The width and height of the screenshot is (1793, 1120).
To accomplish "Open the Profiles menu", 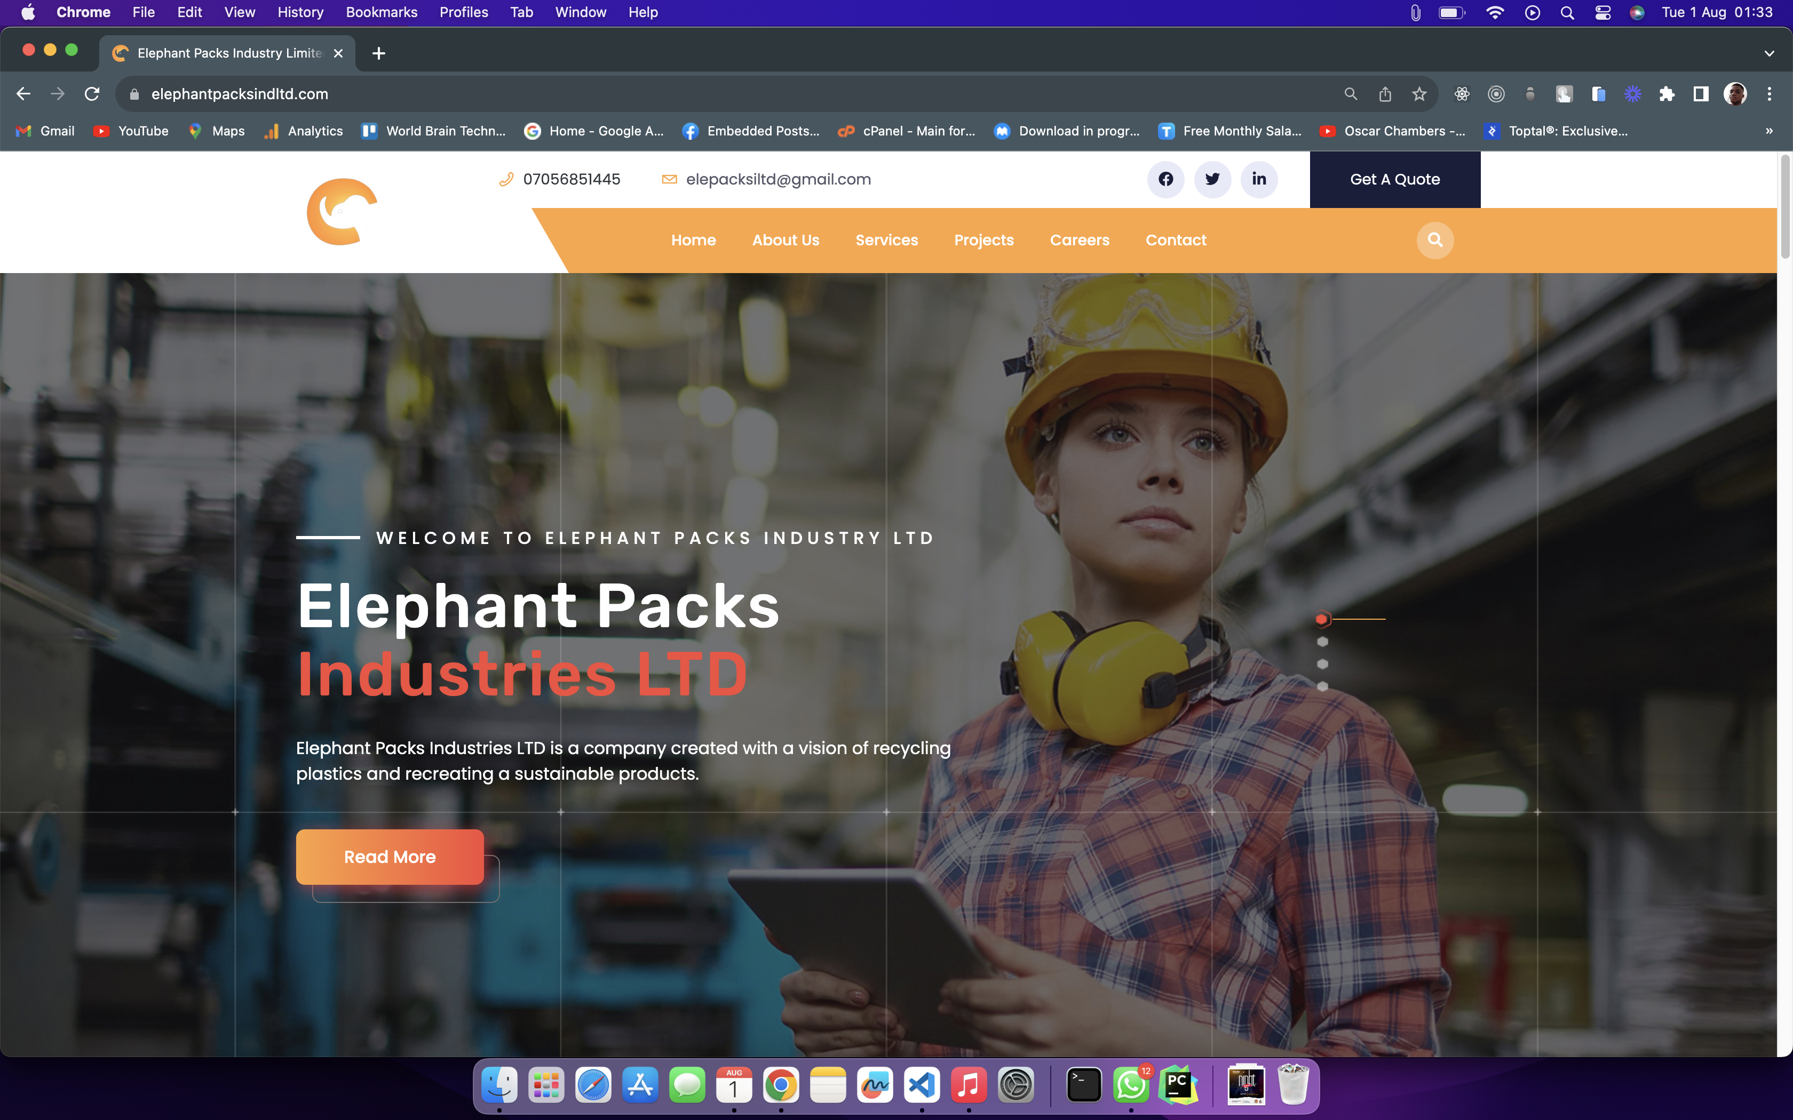I will pos(464,12).
